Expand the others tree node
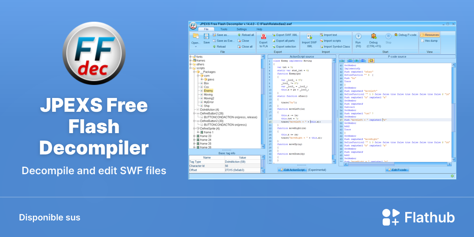Viewport: 474px width, 237px height. [x=191, y=64]
